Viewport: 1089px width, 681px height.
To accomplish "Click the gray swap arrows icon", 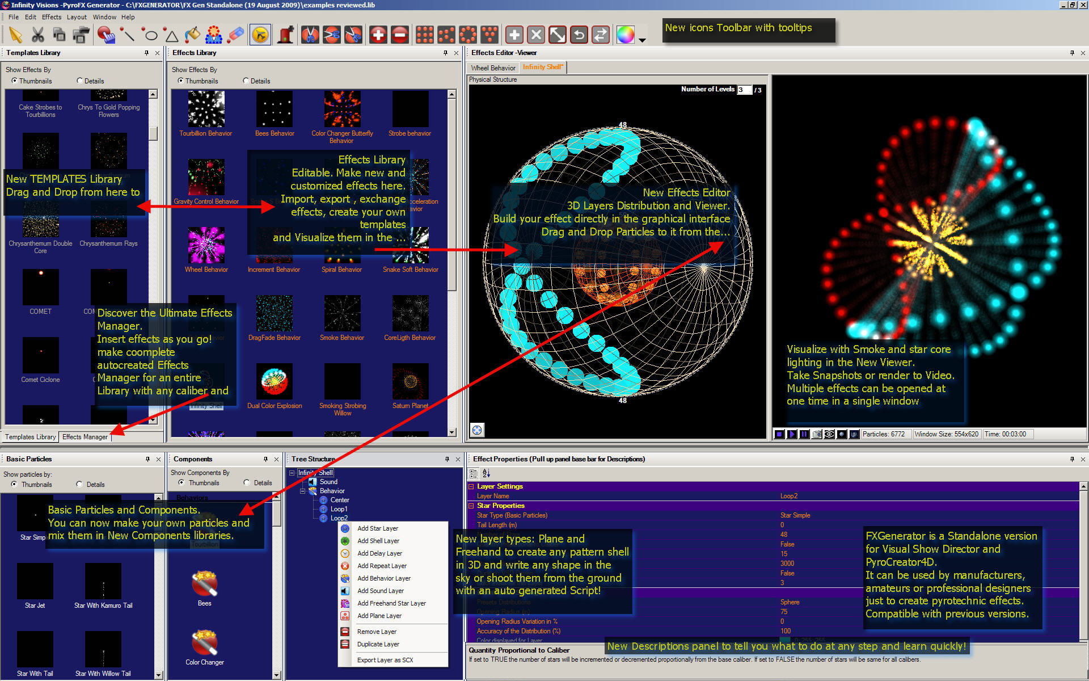I will (x=601, y=35).
